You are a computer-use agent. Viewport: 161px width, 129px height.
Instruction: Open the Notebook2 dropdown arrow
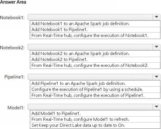coord(156,47)
